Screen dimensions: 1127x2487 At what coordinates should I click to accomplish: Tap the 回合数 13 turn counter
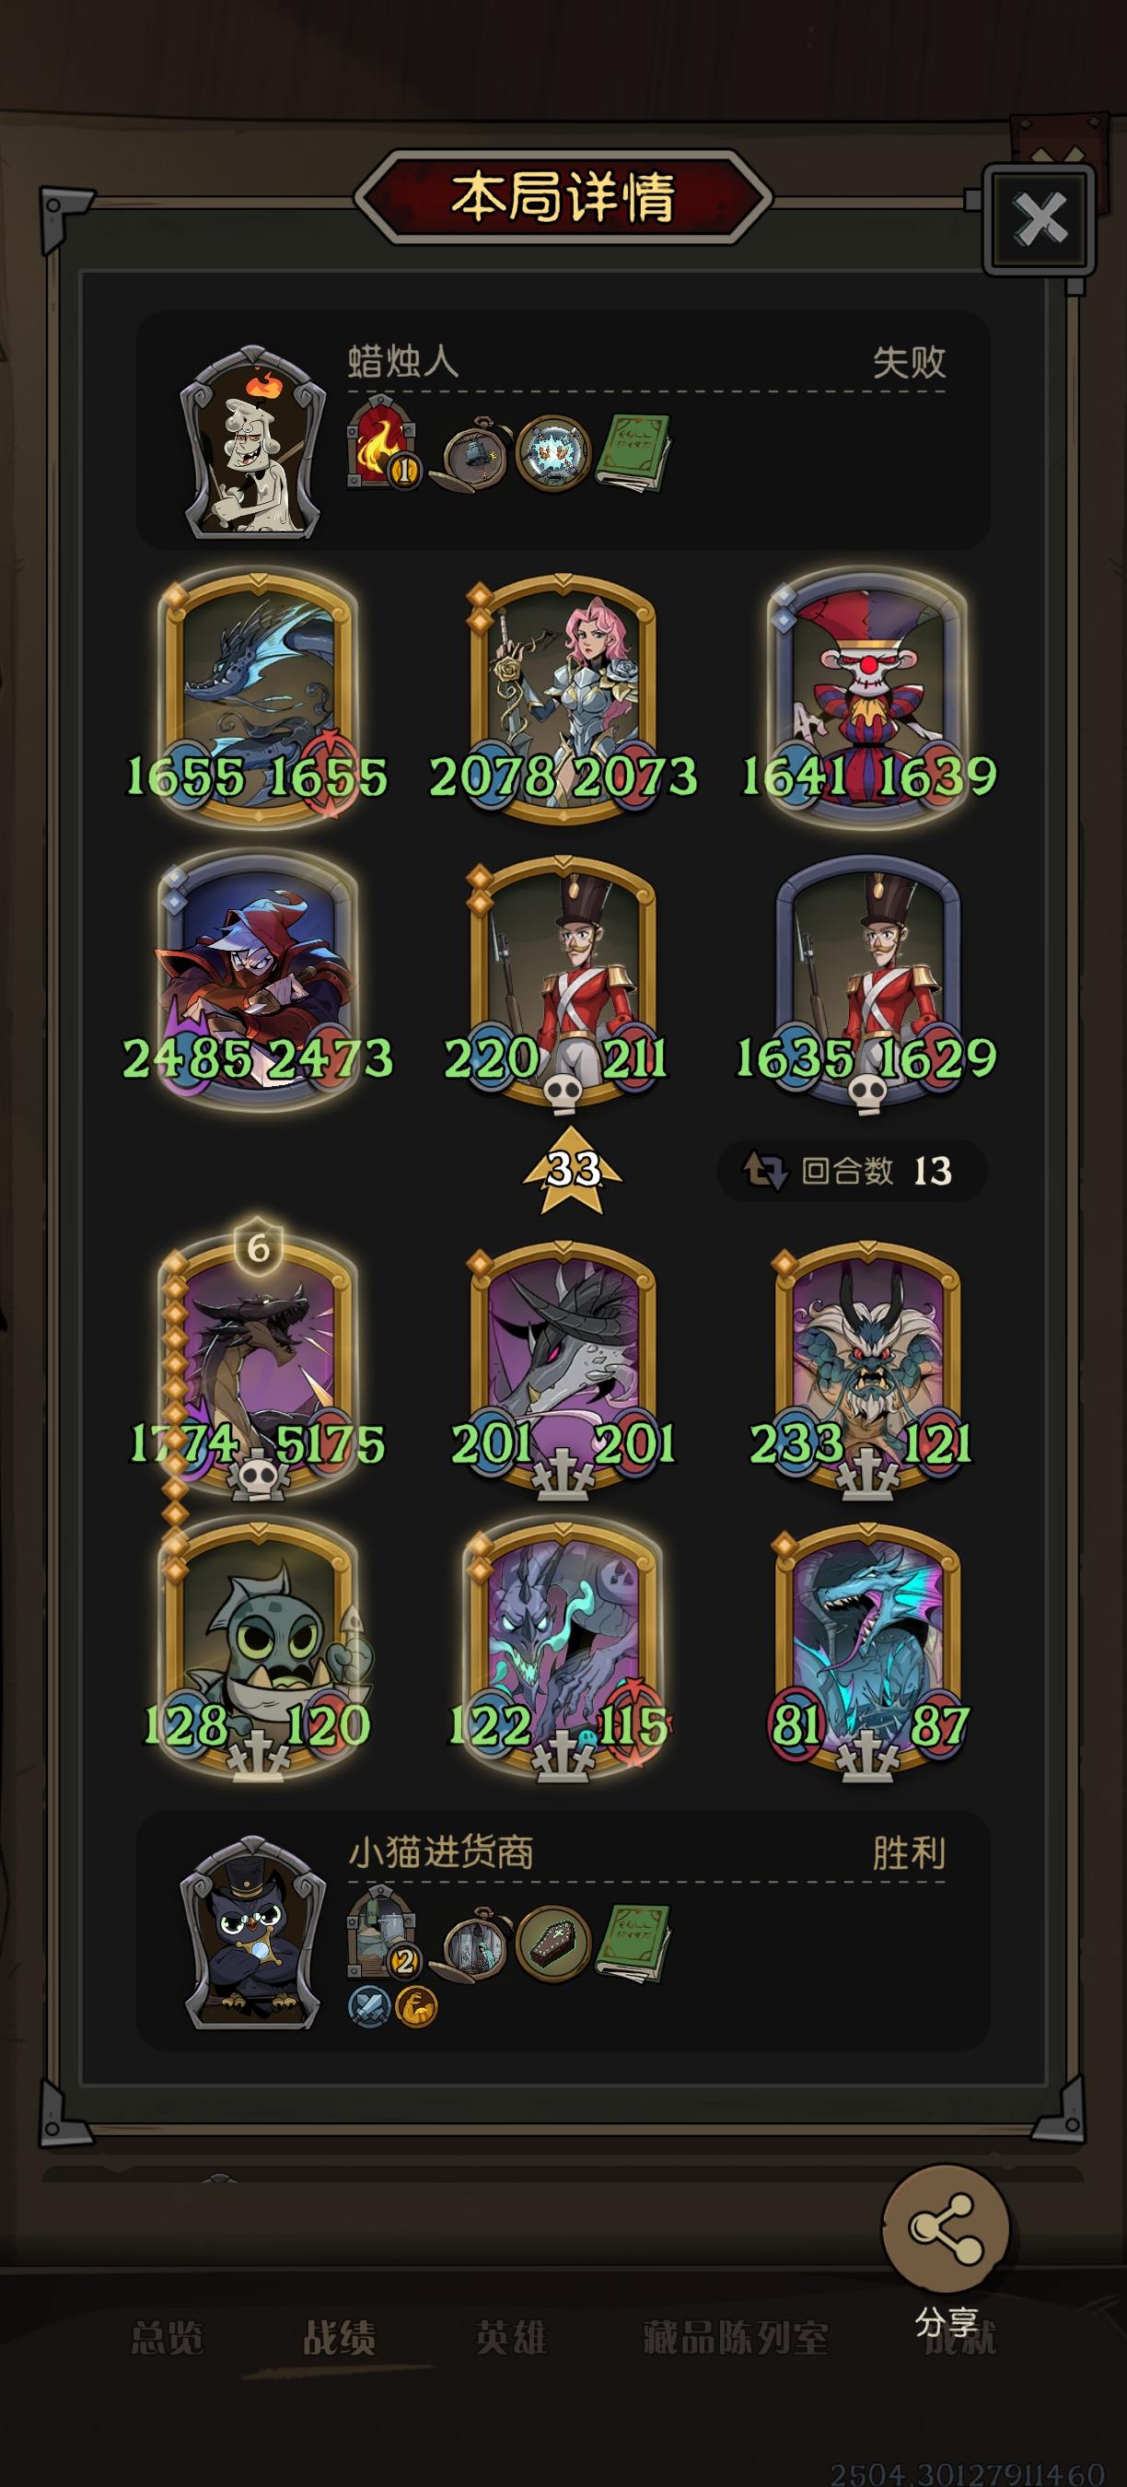(852, 1171)
